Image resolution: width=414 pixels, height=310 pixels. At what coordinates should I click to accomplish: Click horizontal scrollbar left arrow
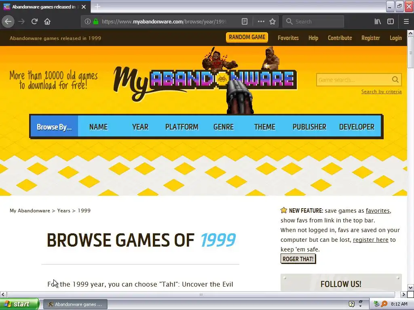tap(3, 294)
